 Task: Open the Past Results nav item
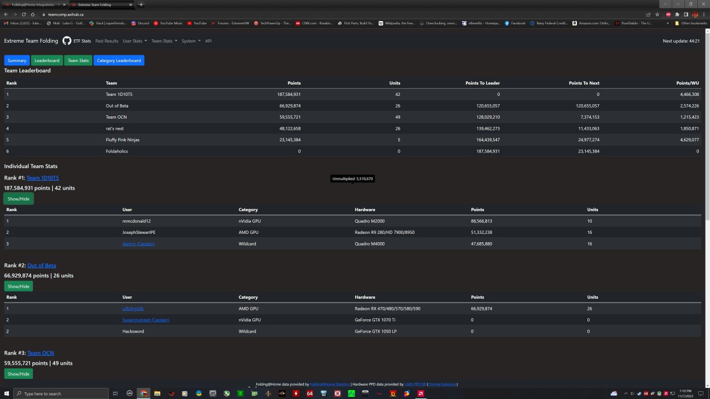(106, 41)
